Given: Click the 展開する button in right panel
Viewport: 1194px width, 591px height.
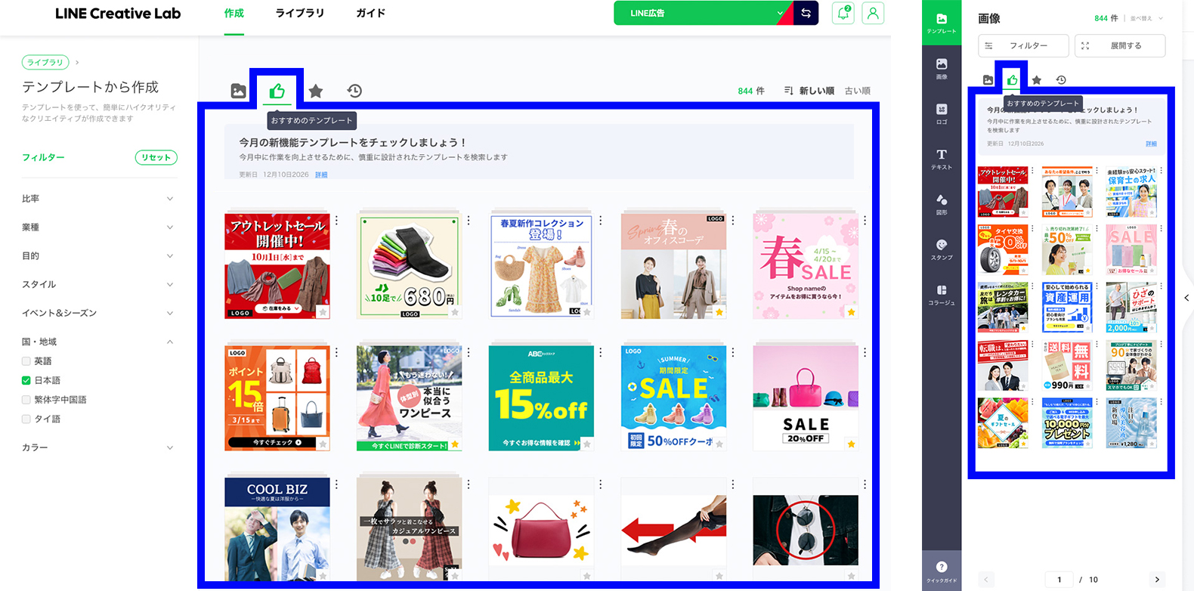Looking at the screenshot, I should click(x=1119, y=46).
